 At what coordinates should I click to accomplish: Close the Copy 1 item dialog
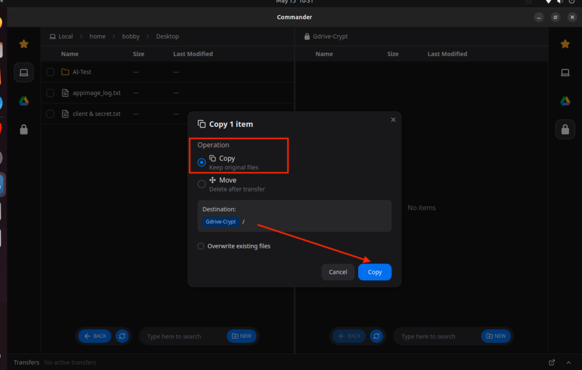point(393,120)
